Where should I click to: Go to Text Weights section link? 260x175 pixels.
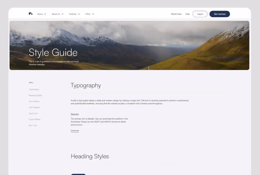coord(34,107)
